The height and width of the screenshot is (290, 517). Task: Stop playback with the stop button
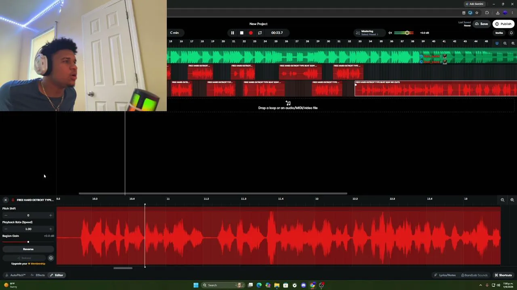(242, 33)
